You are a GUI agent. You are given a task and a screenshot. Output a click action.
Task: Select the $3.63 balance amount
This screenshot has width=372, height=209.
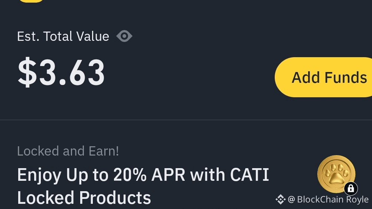click(62, 73)
